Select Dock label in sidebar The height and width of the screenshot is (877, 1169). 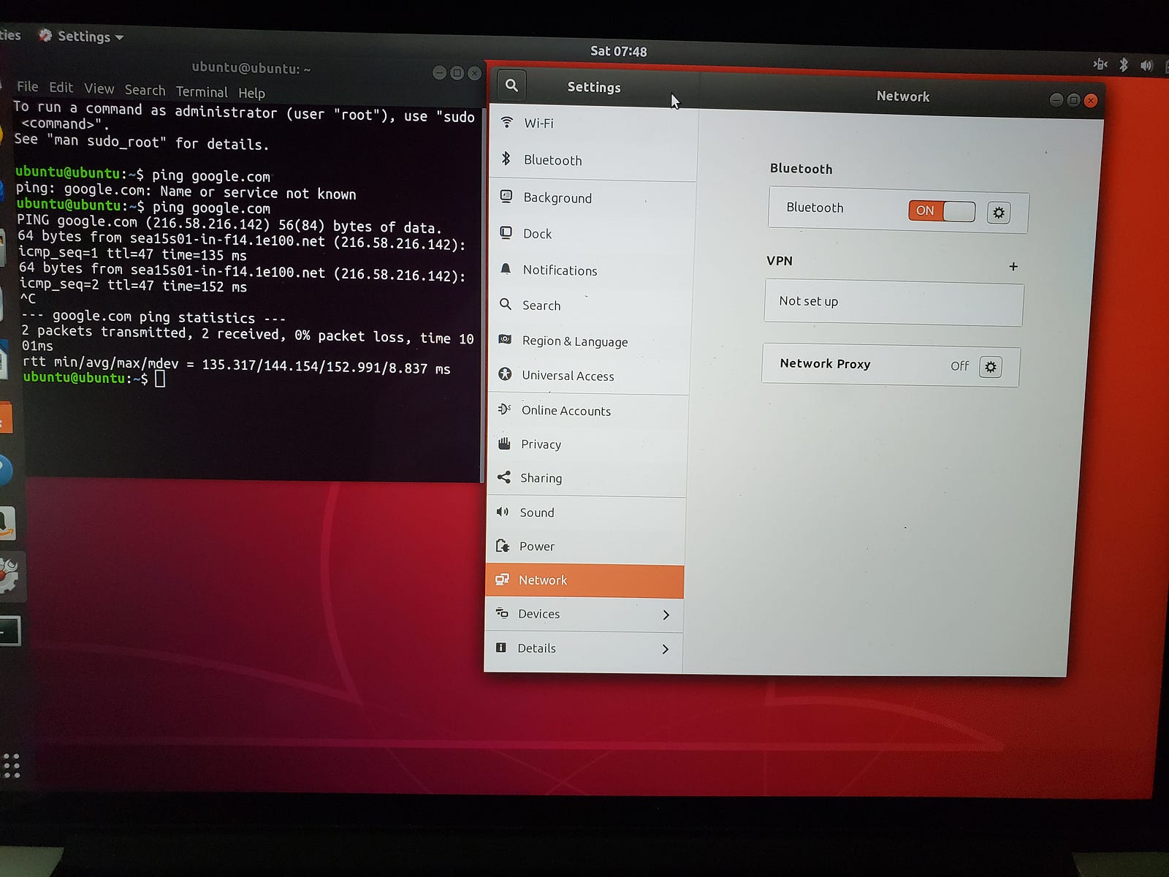coord(537,234)
